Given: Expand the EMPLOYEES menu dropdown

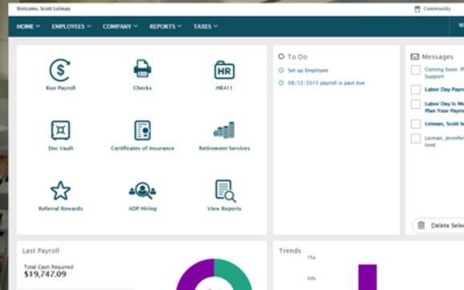Looking at the screenshot, I should pyautogui.click(x=71, y=26).
